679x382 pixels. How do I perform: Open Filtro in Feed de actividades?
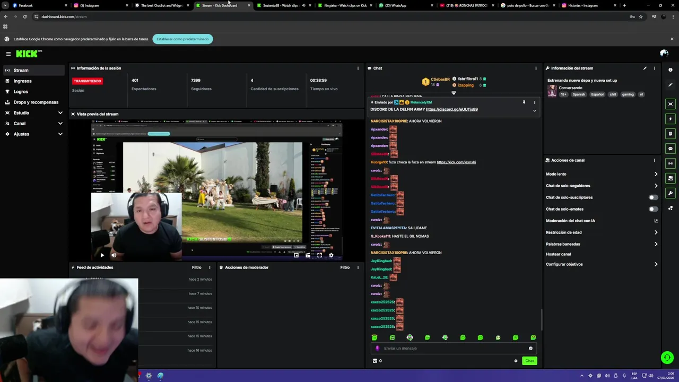click(197, 267)
